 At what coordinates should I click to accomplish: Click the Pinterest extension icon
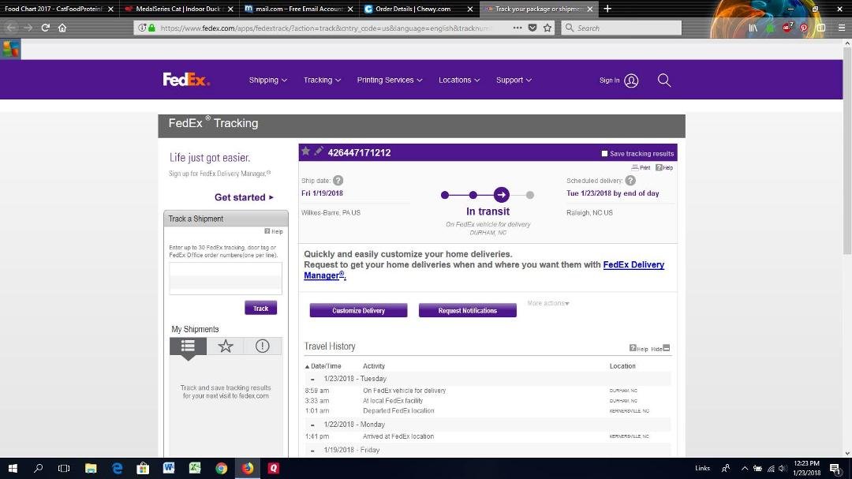804,28
